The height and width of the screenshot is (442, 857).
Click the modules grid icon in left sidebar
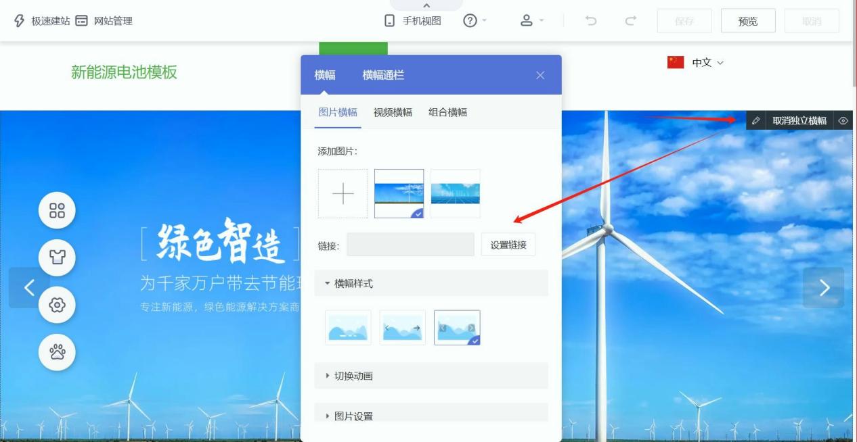[57, 210]
